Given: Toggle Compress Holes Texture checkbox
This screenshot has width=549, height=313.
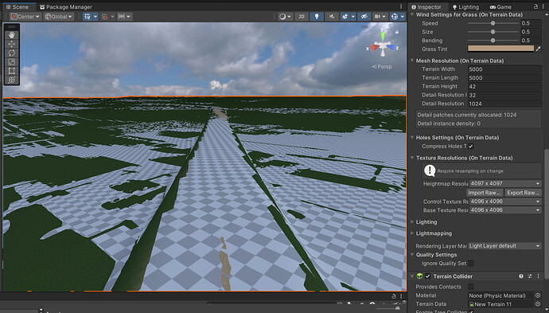Looking at the screenshot, I should [471, 147].
